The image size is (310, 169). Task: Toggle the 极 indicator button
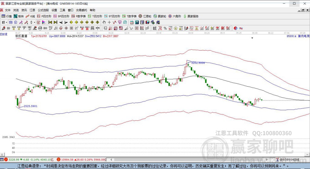click(x=38, y=22)
